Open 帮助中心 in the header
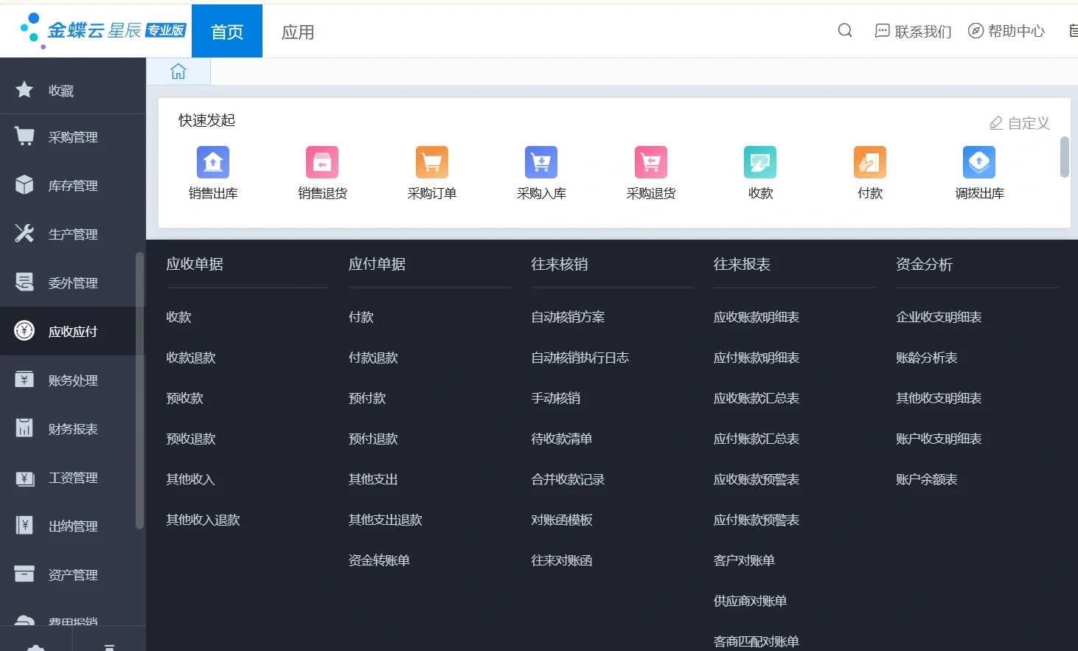The width and height of the screenshot is (1078, 651). (x=1006, y=31)
